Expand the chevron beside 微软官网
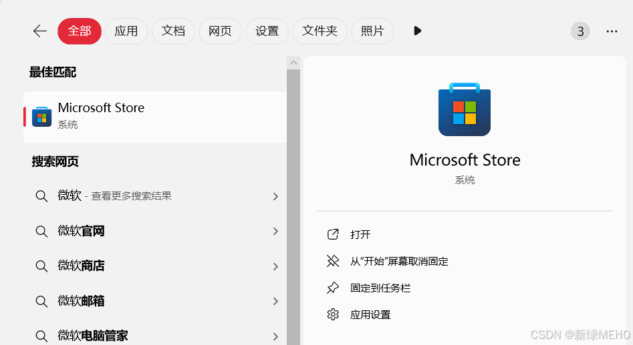633x345 pixels. coord(275,231)
